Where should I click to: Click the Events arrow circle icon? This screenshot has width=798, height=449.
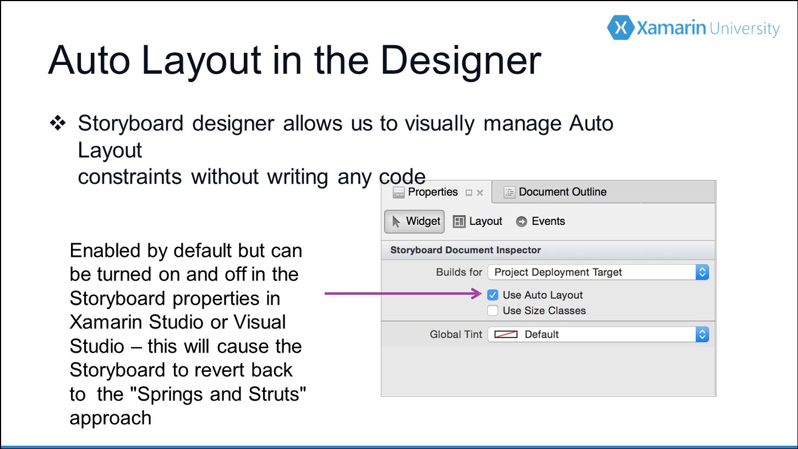click(522, 222)
